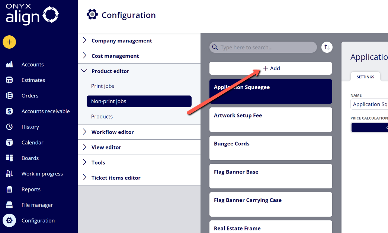The height and width of the screenshot is (233, 388).
Task: Expand the Workflow editor section
Action: coord(139,132)
